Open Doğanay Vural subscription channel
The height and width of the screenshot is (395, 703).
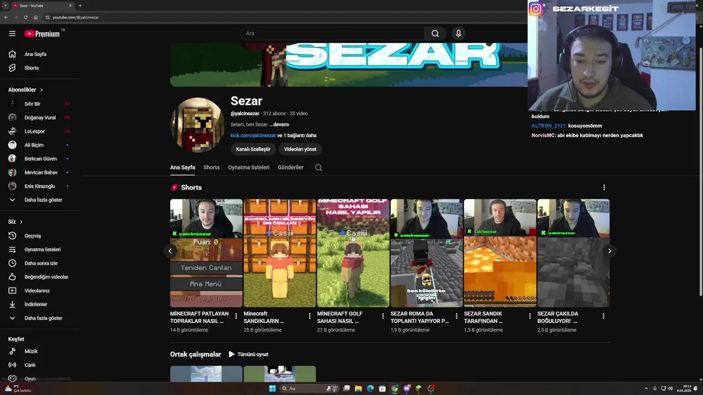[40, 117]
